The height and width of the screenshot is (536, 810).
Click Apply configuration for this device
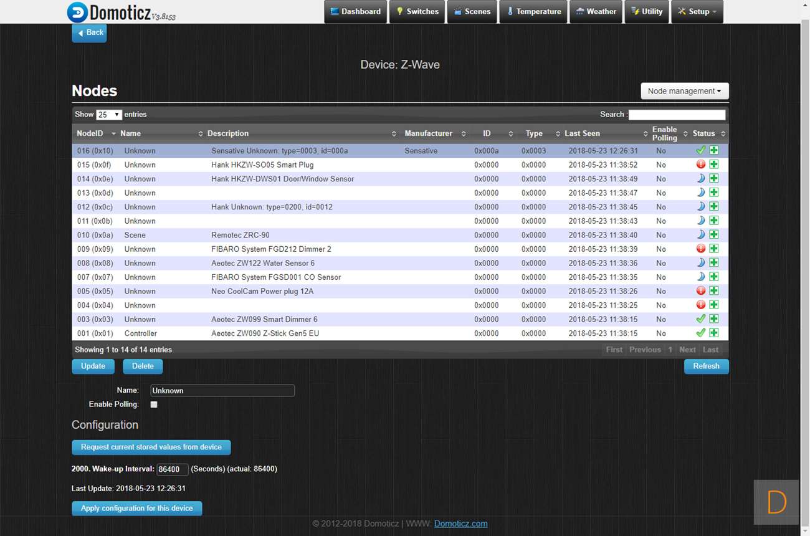[136, 509]
